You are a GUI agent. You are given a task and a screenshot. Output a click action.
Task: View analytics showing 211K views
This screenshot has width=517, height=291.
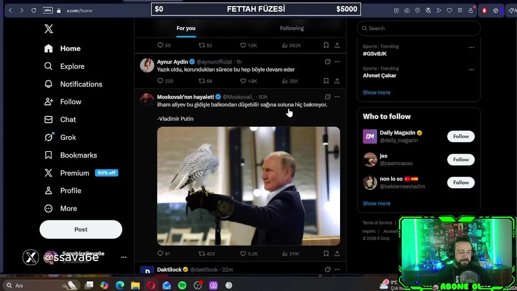point(290,253)
